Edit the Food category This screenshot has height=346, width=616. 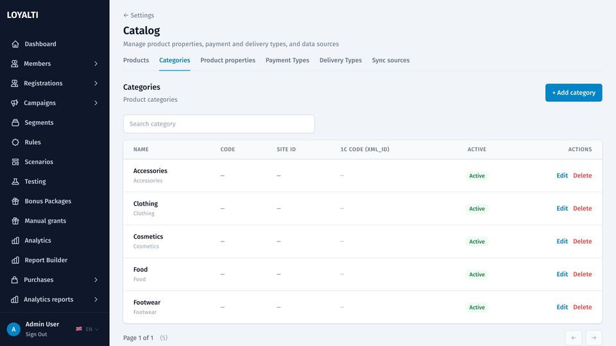pyautogui.click(x=562, y=274)
